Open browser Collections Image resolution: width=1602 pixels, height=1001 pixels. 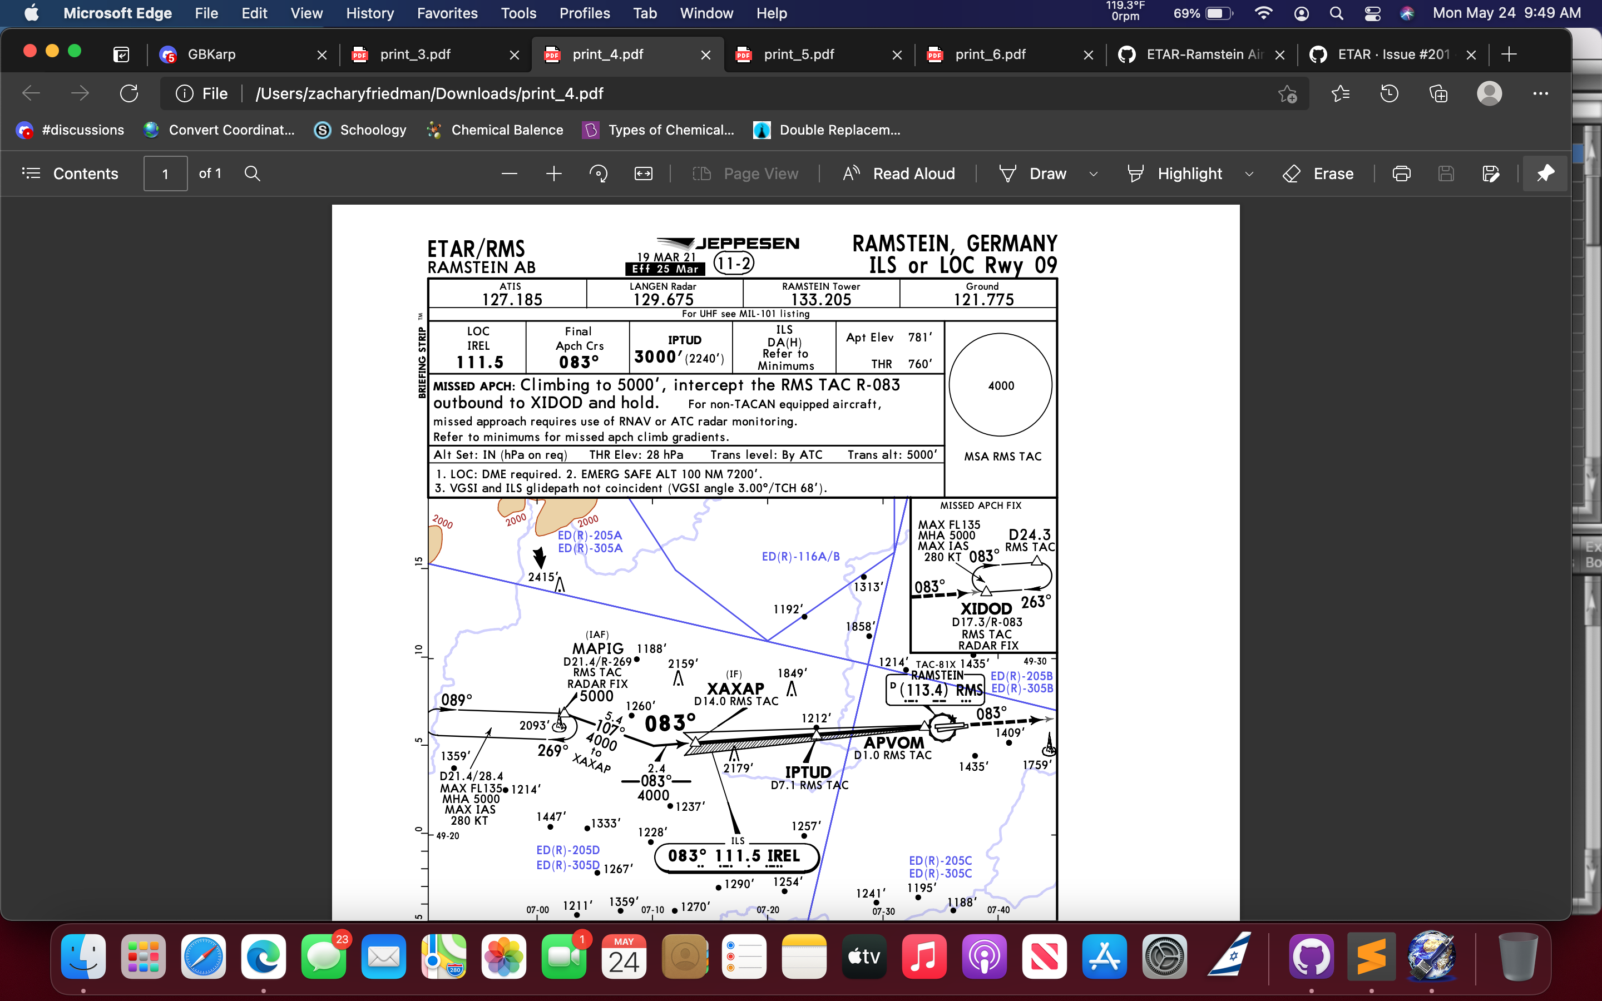pos(1438,93)
